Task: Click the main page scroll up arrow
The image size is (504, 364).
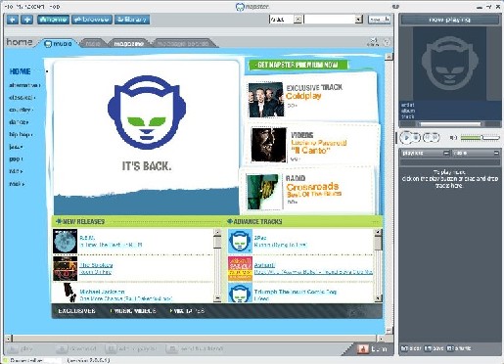Action: click(389, 57)
